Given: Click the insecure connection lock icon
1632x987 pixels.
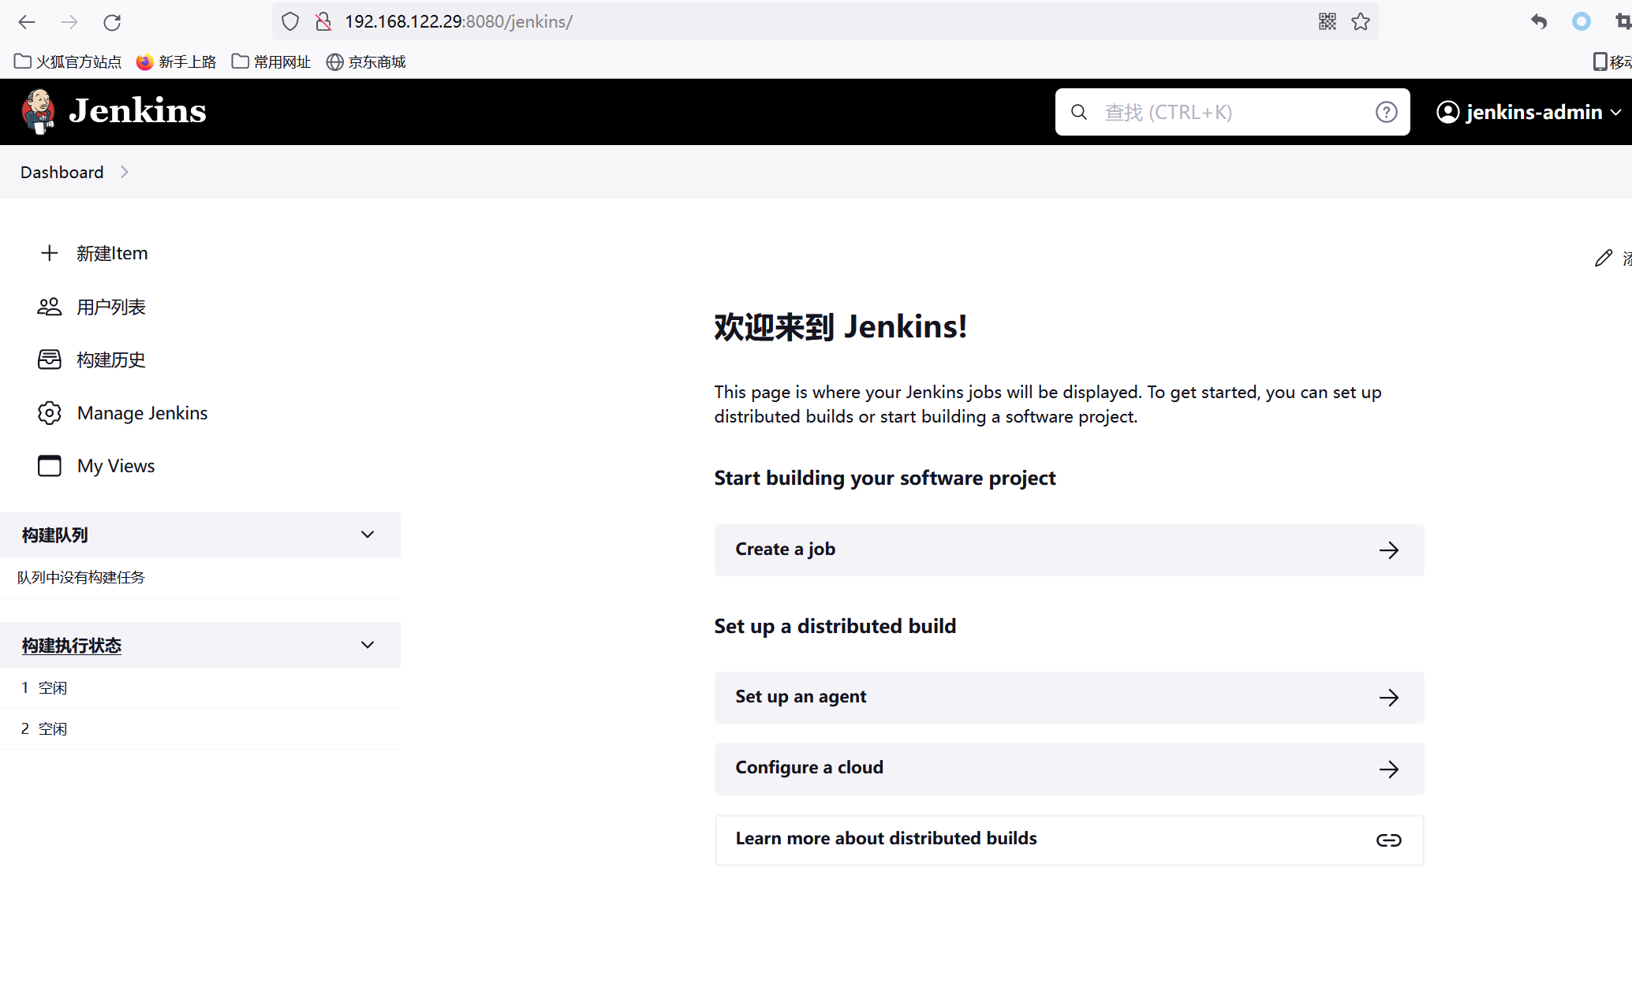Looking at the screenshot, I should point(323,22).
